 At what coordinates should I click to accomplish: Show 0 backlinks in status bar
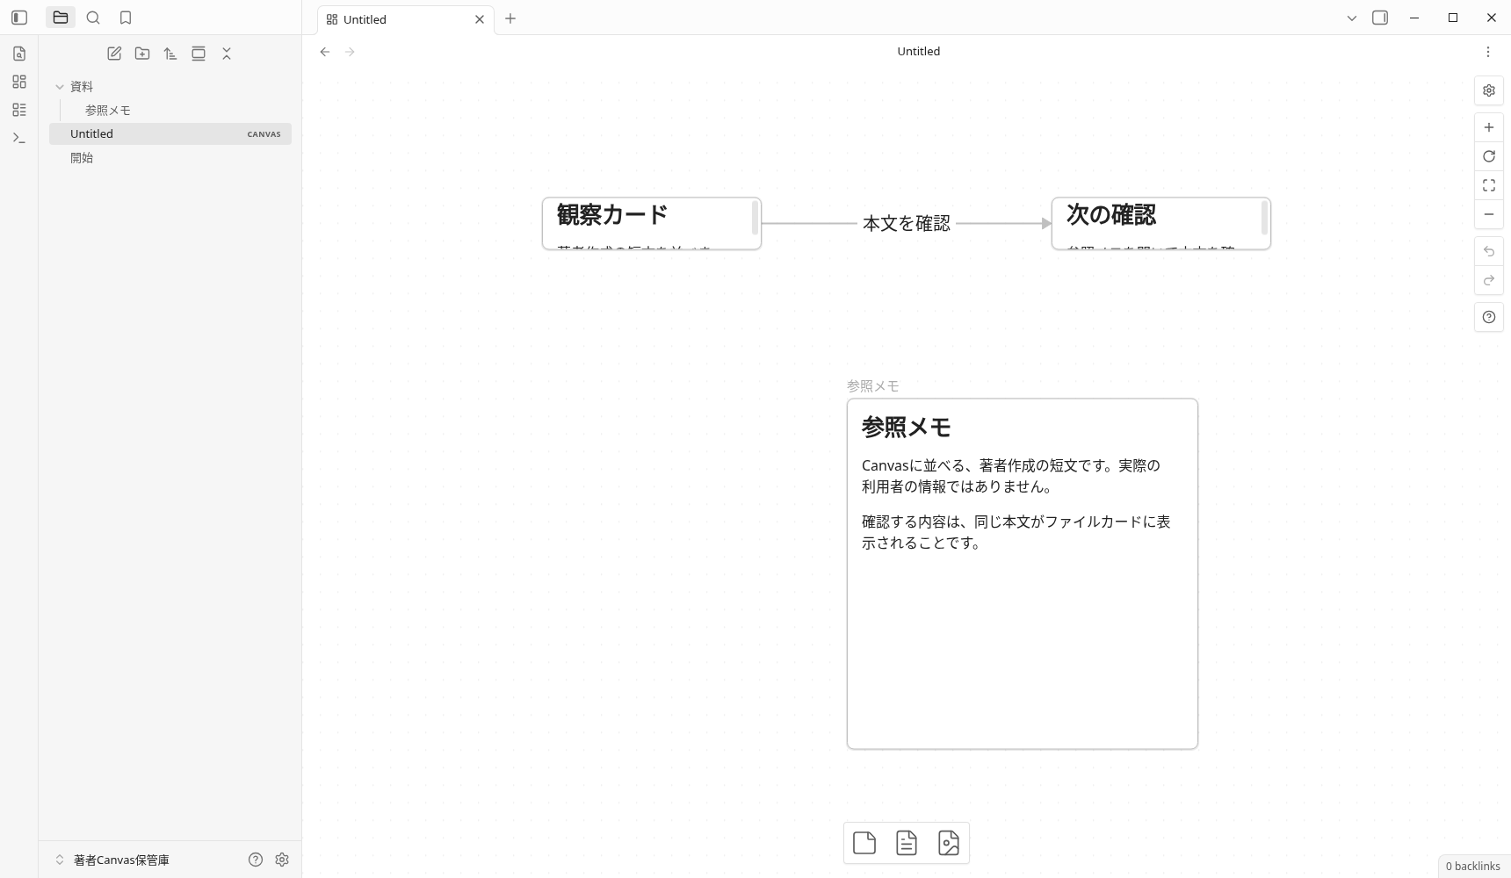pyautogui.click(x=1473, y=866)
